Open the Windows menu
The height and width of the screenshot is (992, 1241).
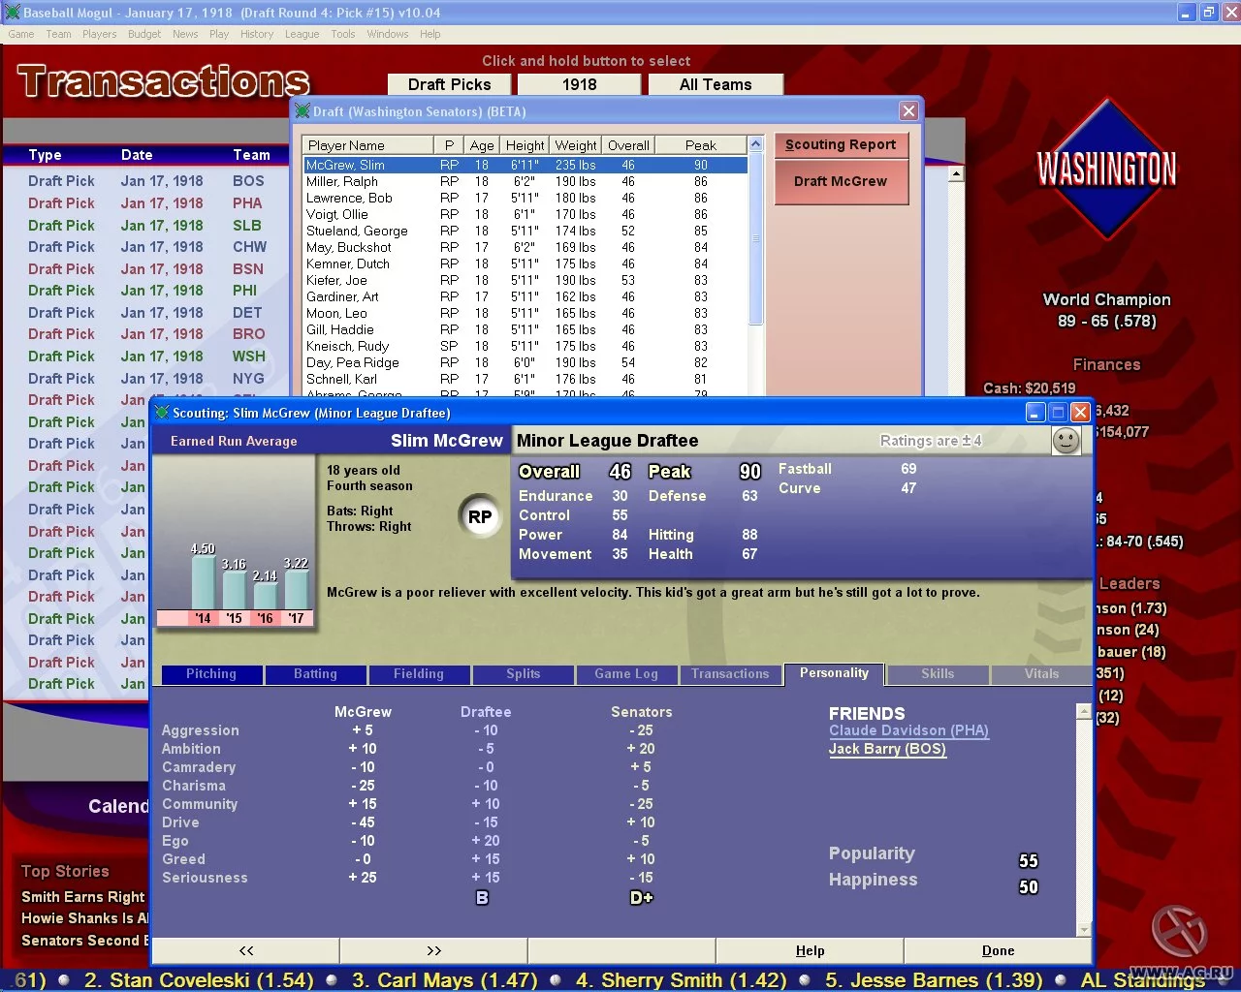(x=388, y=34)
